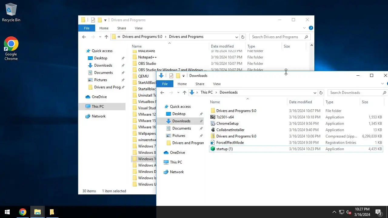Open the View tab in Drivers and Programs window
Viewport: 388px width, 218px height.
tap(139, 28)
